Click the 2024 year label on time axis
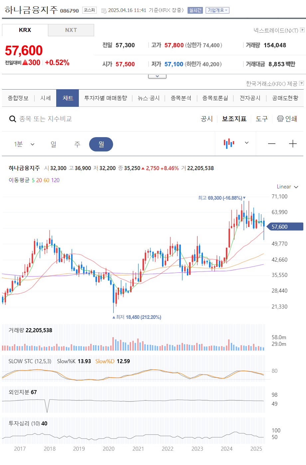306x465 pixels. (227, 449)
